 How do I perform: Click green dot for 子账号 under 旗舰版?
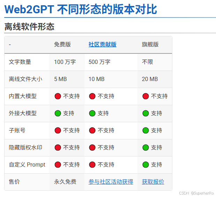146,130
